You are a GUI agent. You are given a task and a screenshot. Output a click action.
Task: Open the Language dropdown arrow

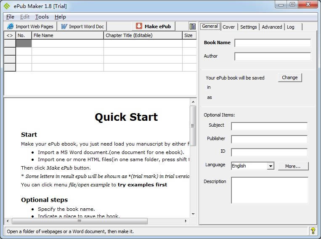click(271, 166)
